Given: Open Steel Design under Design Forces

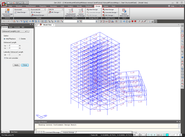Looking at the screenshot, I should click(108, 9).
